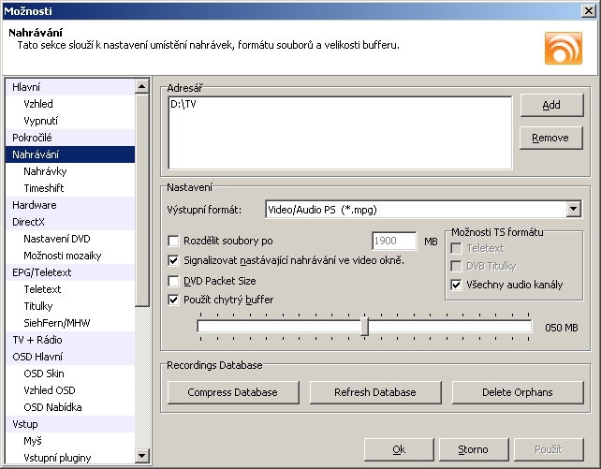The image size is (601, 469).
Task: Open the OSD Nabídka page
Action: coord(70,407)
